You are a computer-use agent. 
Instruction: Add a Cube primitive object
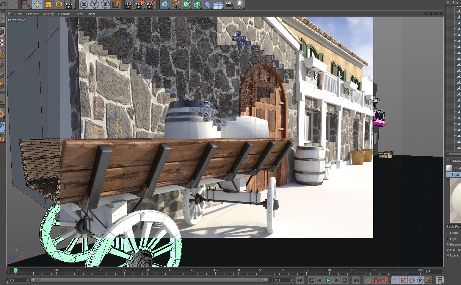165,4
